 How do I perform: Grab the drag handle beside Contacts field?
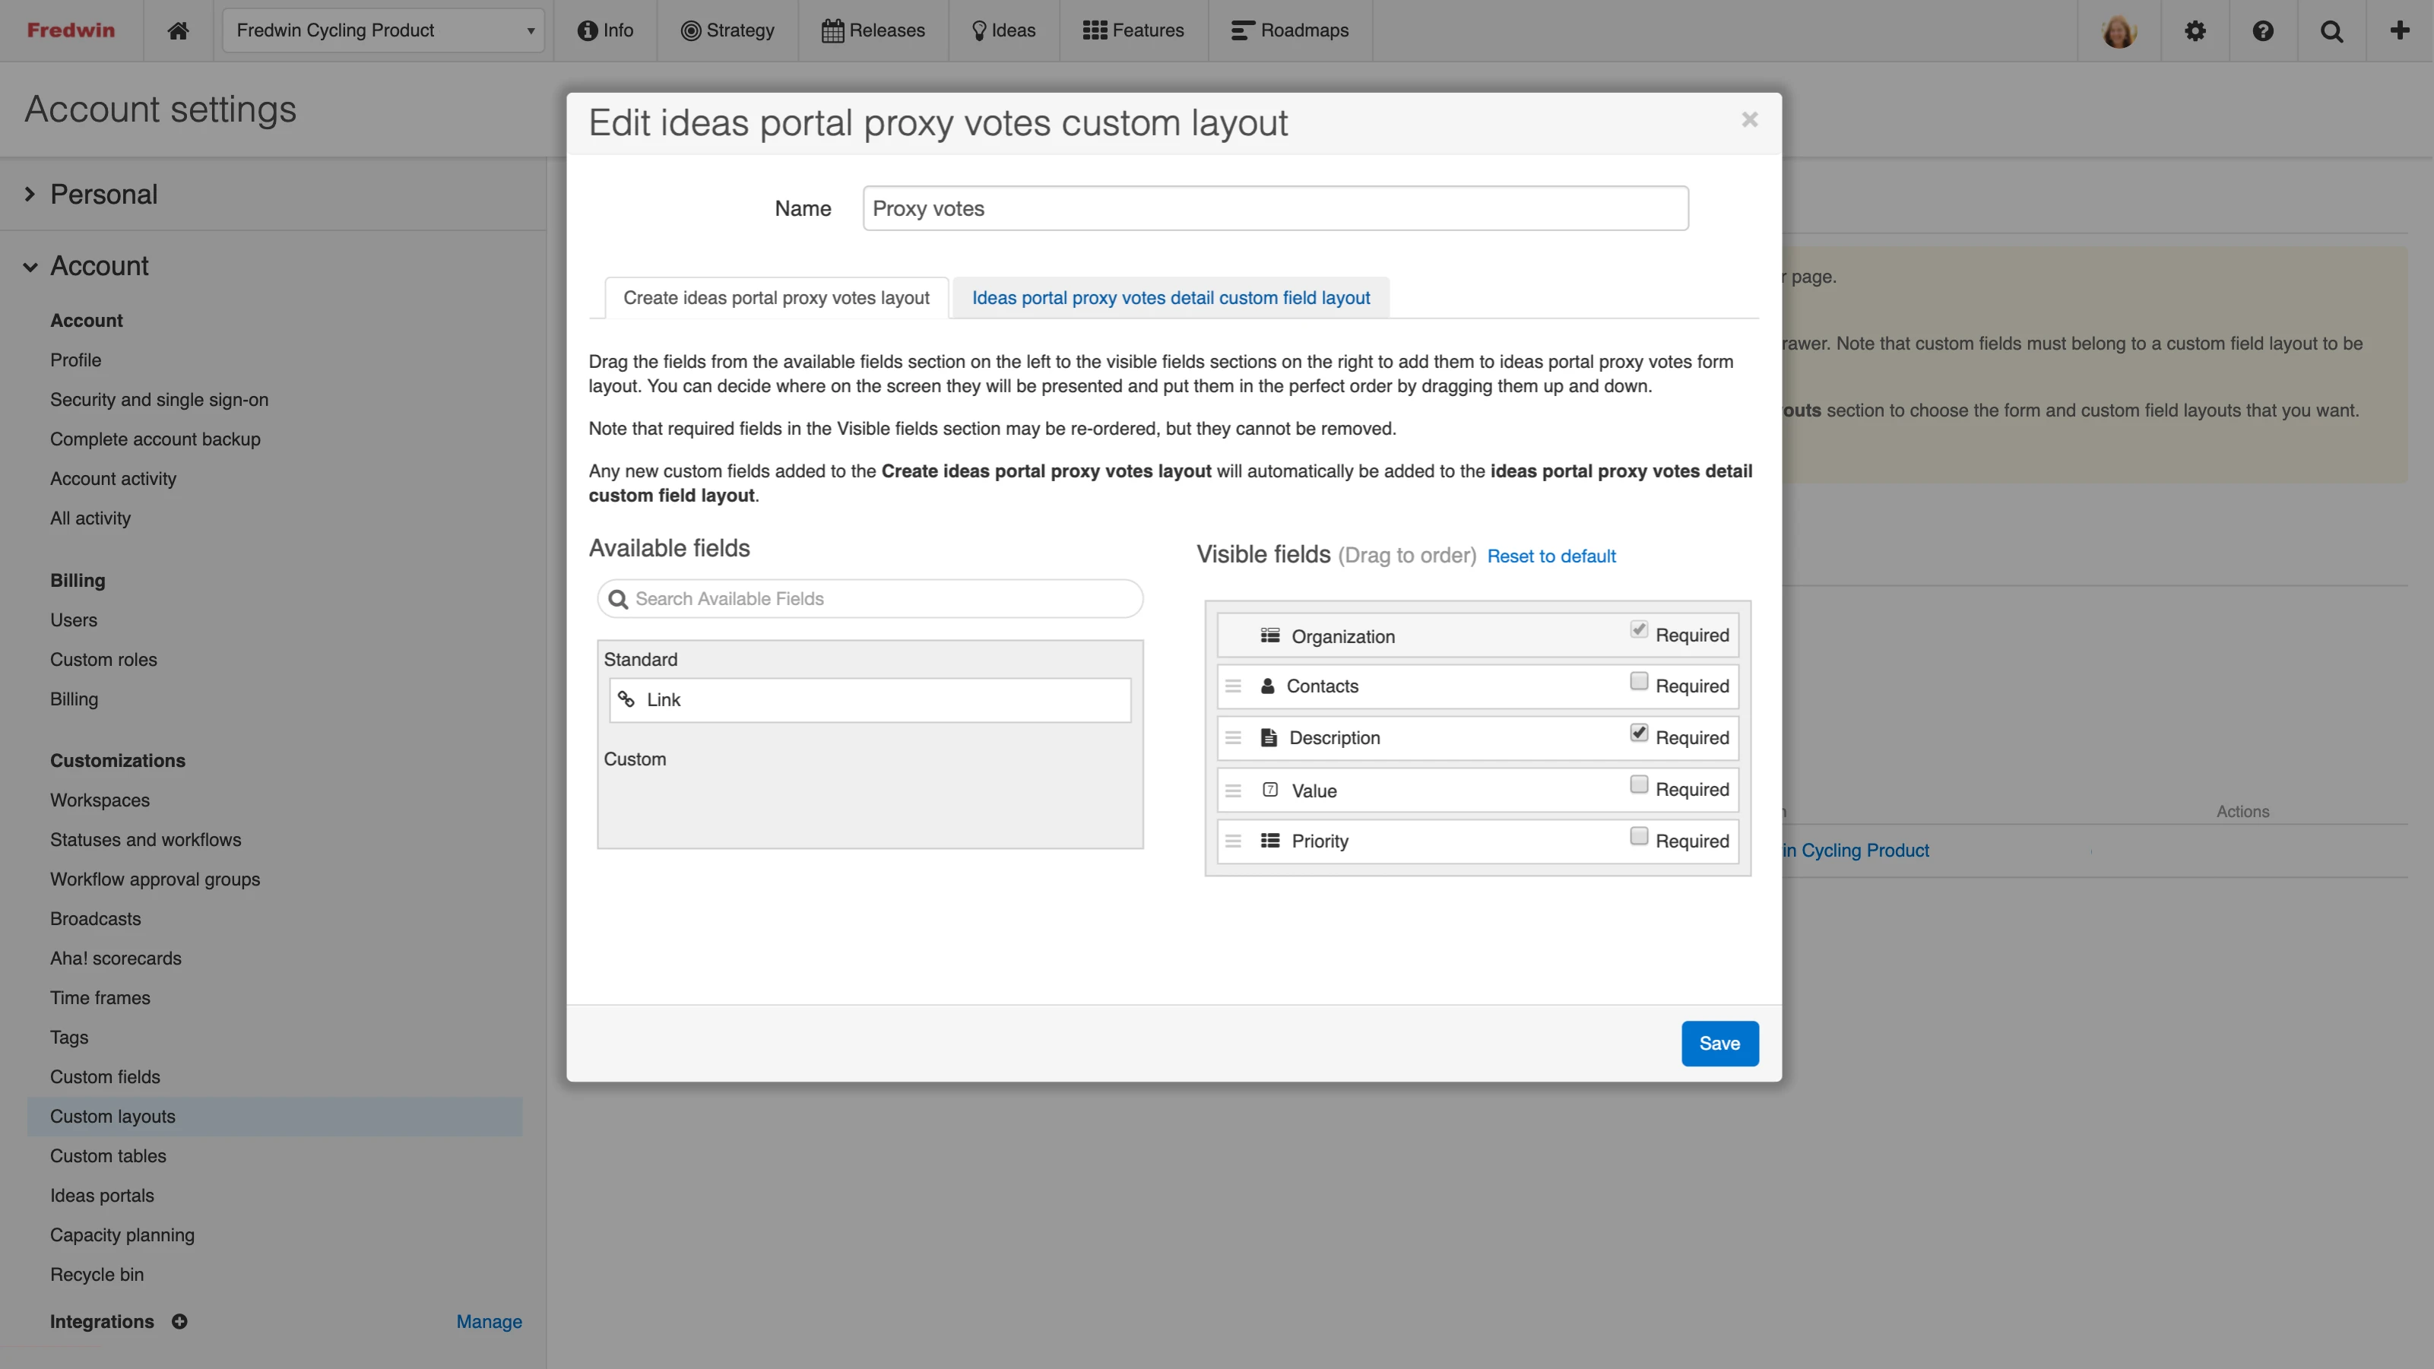[x=1233, y=686]
